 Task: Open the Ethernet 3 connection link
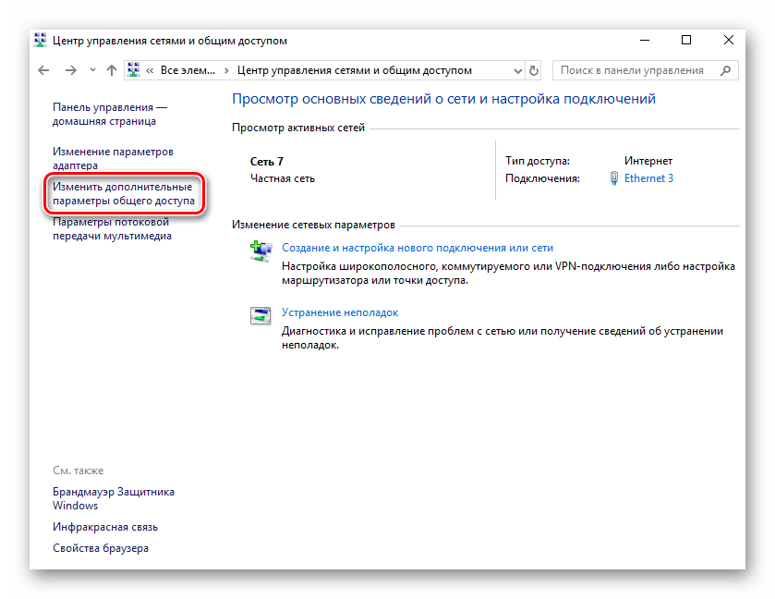click(x=648, y=178)
